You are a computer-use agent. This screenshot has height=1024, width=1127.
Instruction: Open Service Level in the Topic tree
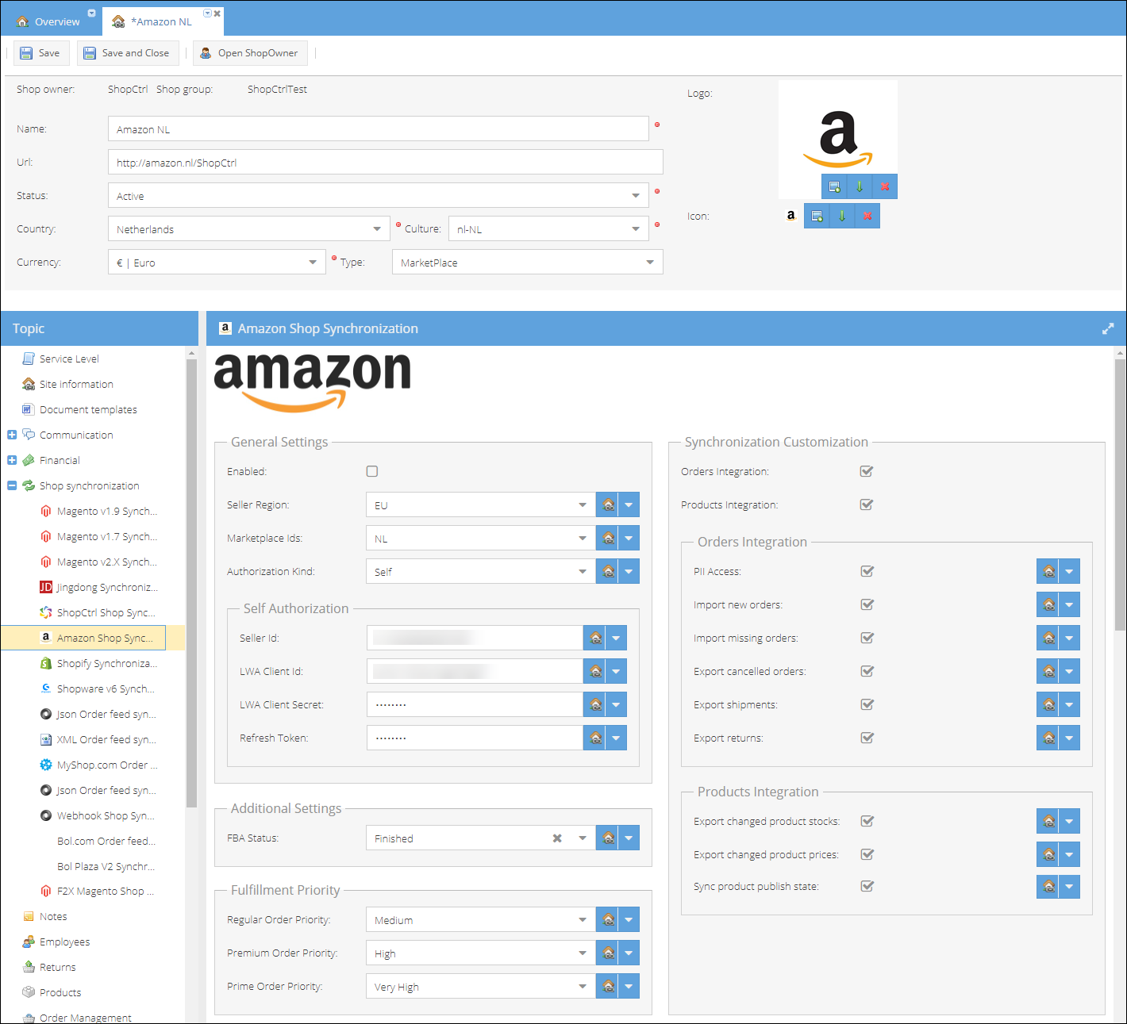(69, 359)
